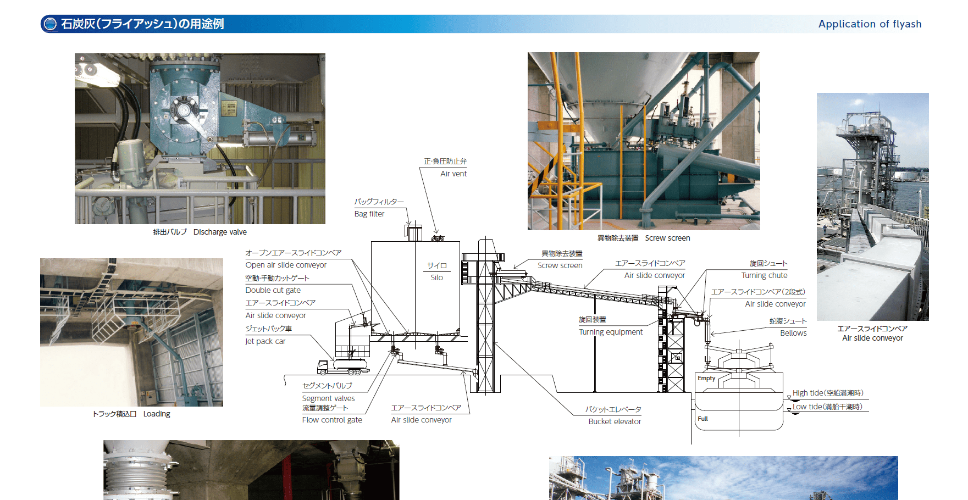Click the 'エアースライドコンベア(2段式)' label
Screen dimensions: 968x500
click(x=759, y=292)
